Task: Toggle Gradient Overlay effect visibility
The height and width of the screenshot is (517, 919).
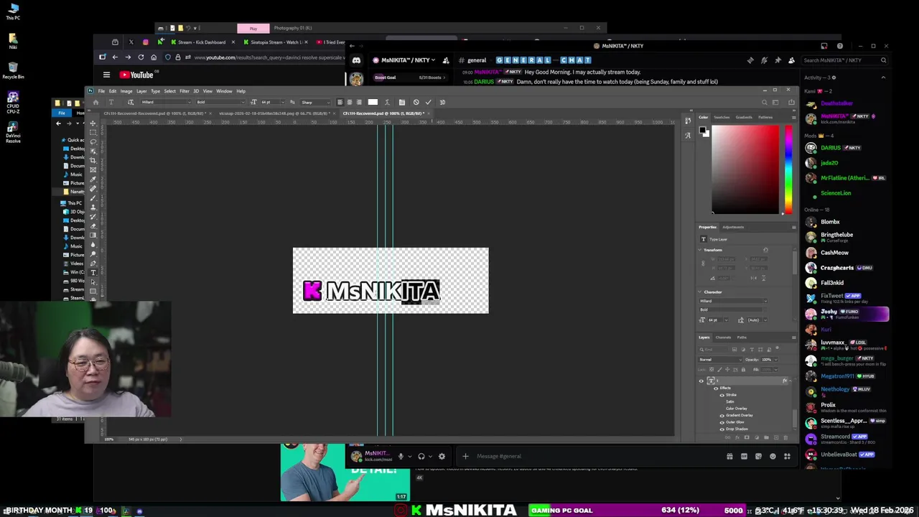Action: [722, 415]
